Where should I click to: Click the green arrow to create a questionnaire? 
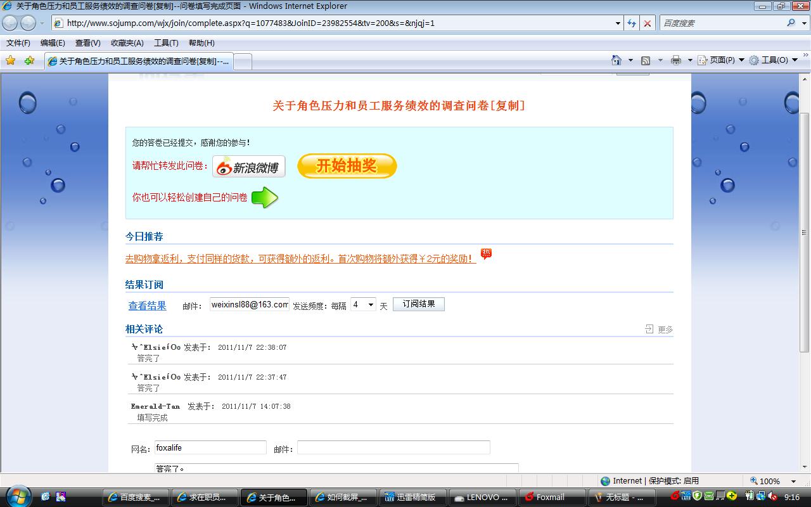tap(265, 198)
